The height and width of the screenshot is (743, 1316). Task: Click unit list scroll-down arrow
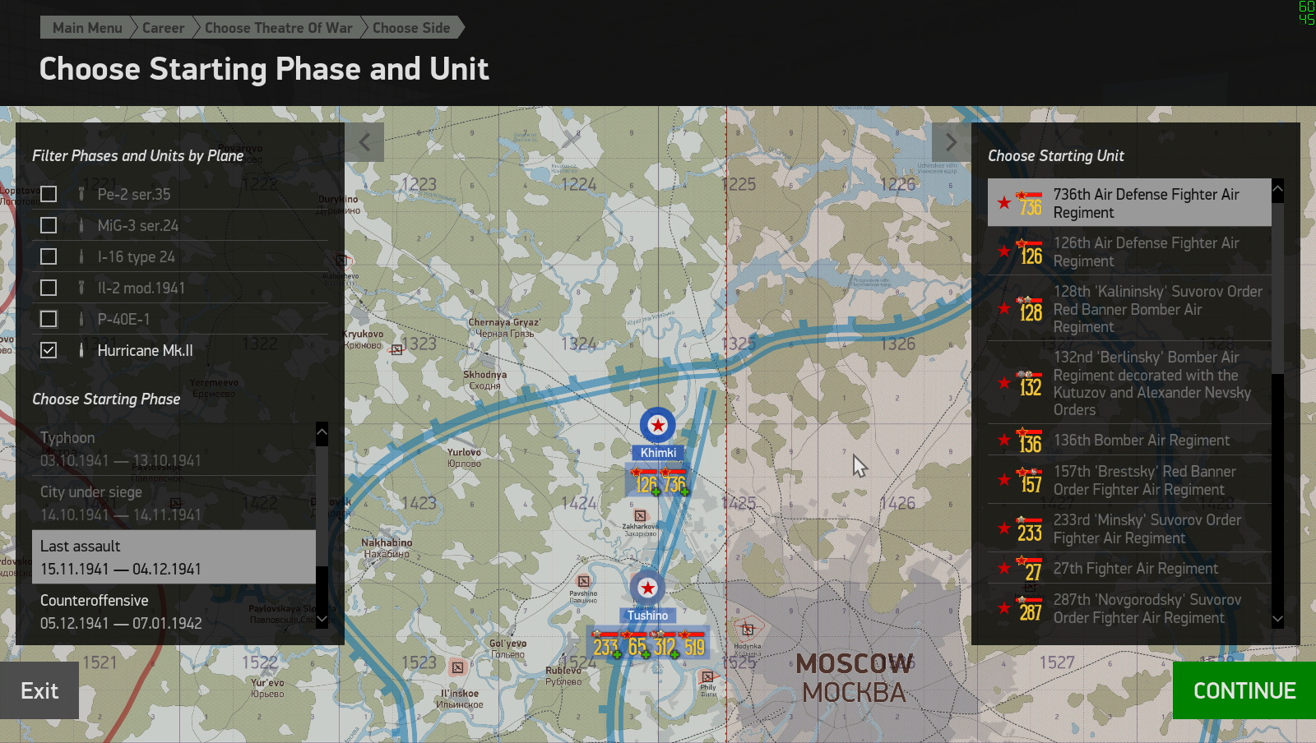point(1277,619)
